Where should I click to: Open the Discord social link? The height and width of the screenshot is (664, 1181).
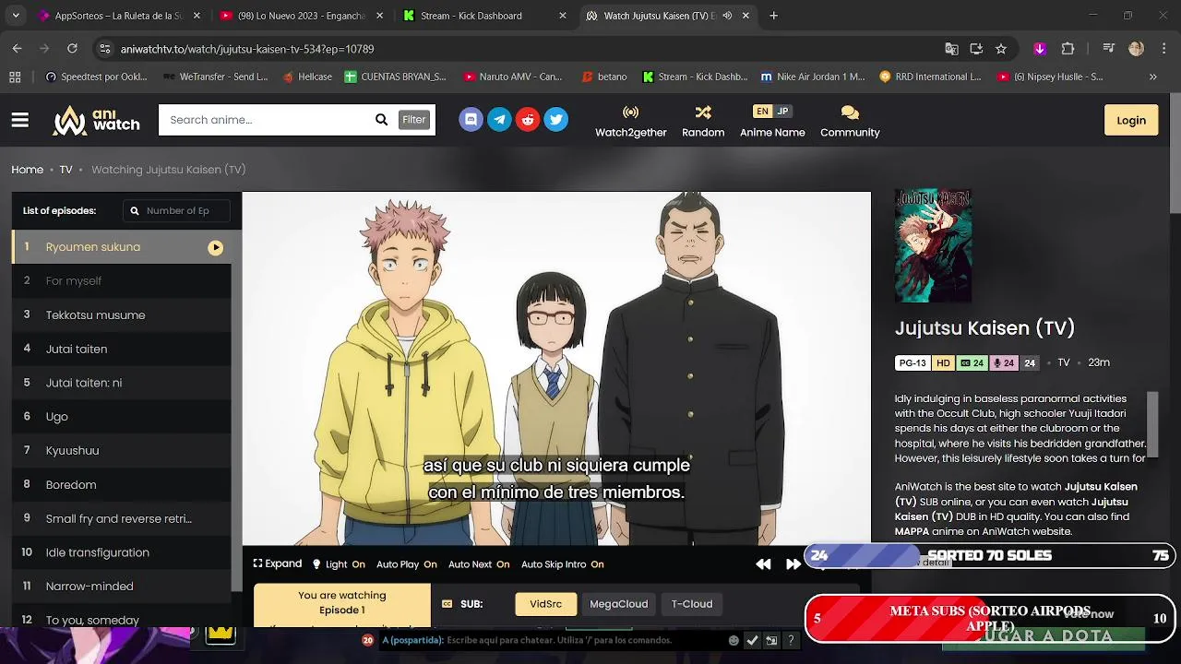(471, 119)
